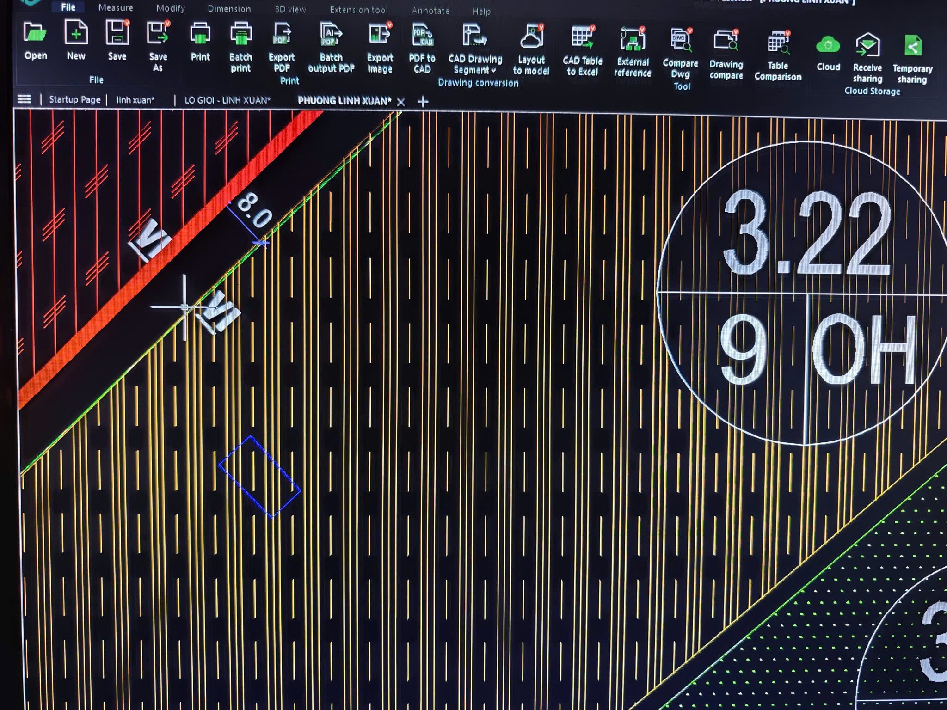Switch to the Startup Page tab
Screen dimensions: 947x710
tap(74, 99)
